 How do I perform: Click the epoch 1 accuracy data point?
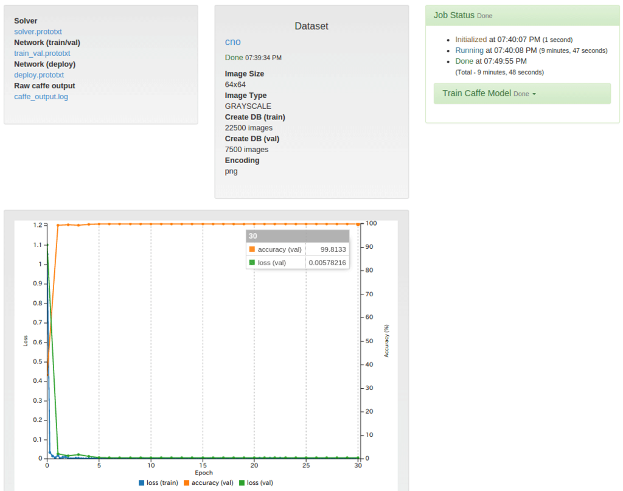(58, 225)
